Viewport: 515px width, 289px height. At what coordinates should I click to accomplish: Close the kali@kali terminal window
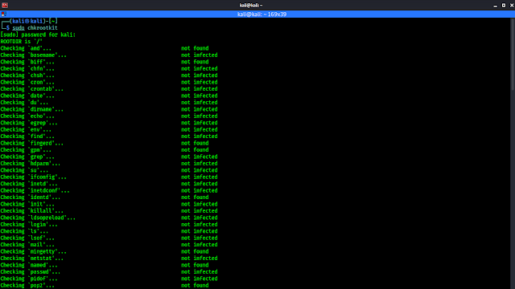[512, 6]
